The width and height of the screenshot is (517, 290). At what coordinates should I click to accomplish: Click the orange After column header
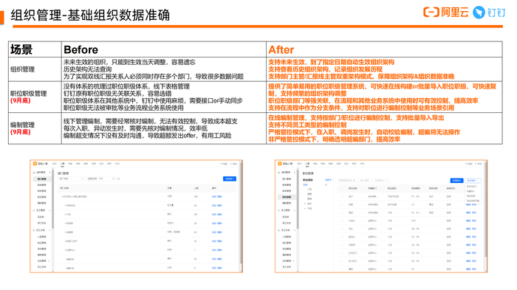(384, 49)
